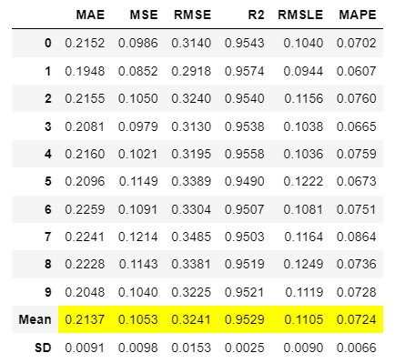The width and height of the screenshot is (395, 363).
Task: Click MAPE value 0.0760
Action: click(x=357, y=98)
